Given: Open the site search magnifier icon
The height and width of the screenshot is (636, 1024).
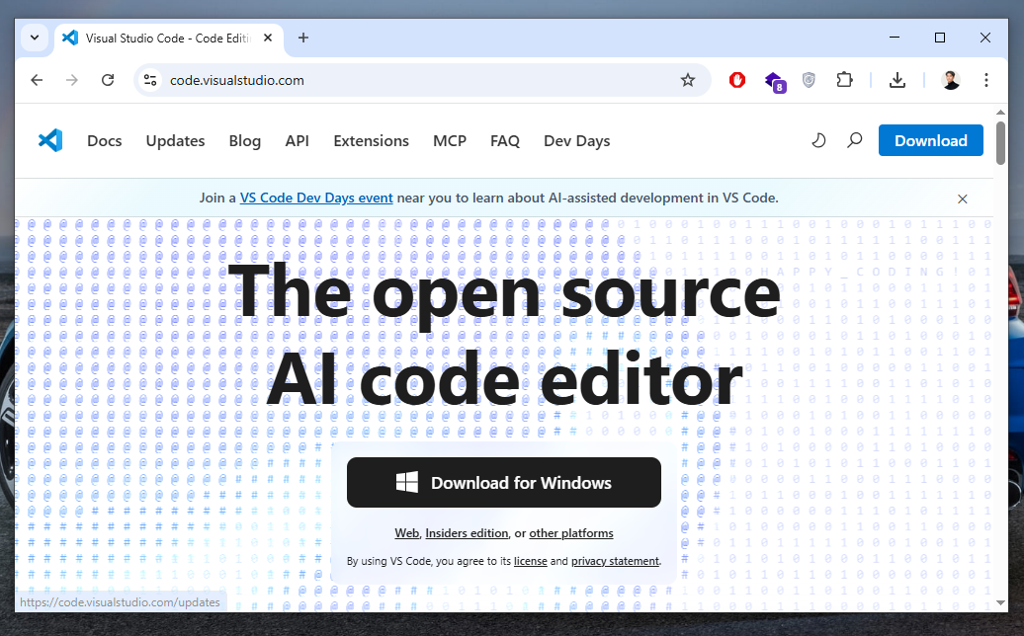Looking at the screenshot, I should point(855,140).
